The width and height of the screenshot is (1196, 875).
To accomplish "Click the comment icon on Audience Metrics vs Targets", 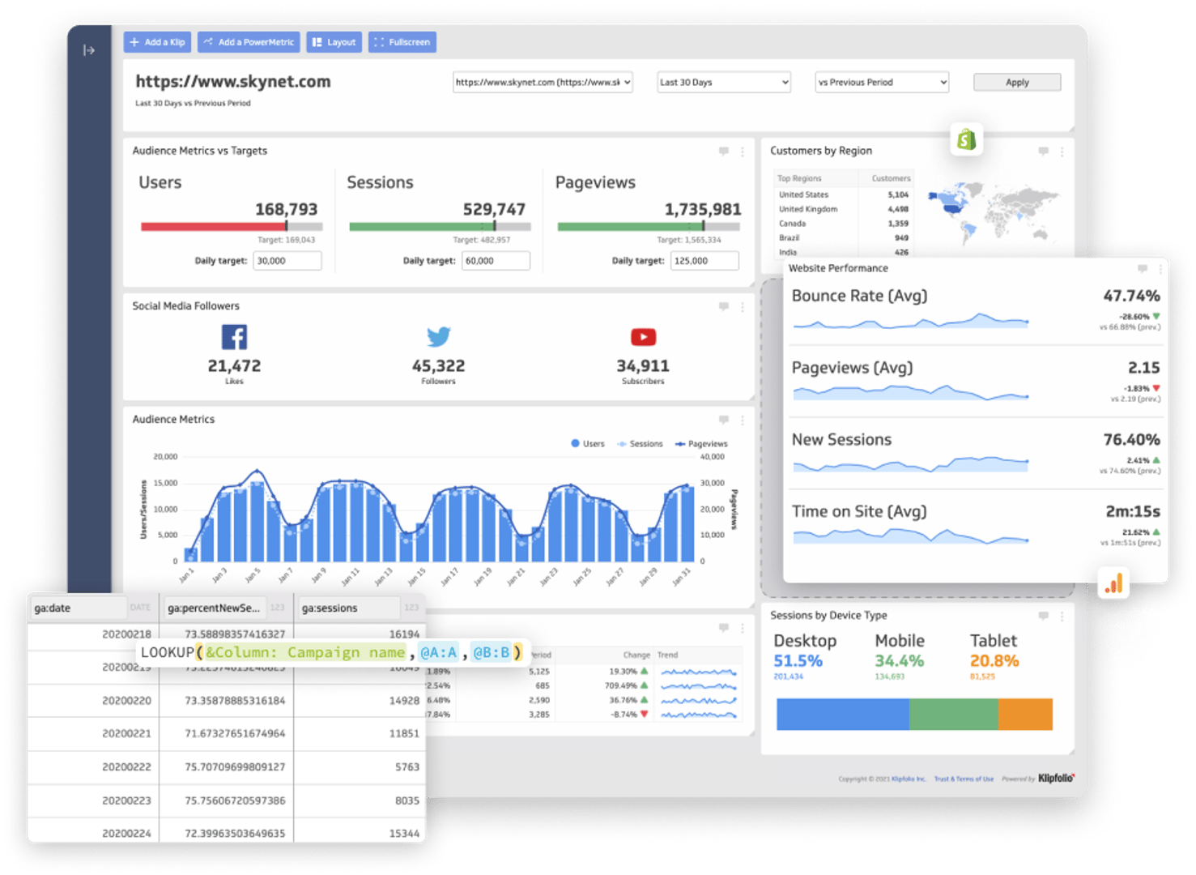I will [x=723, y=152].
